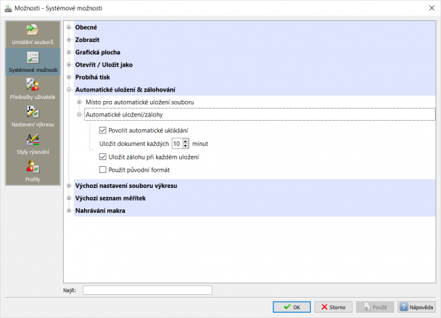Expand Výchozí nastavení souboru výkresu section

[x=69, y=186]
